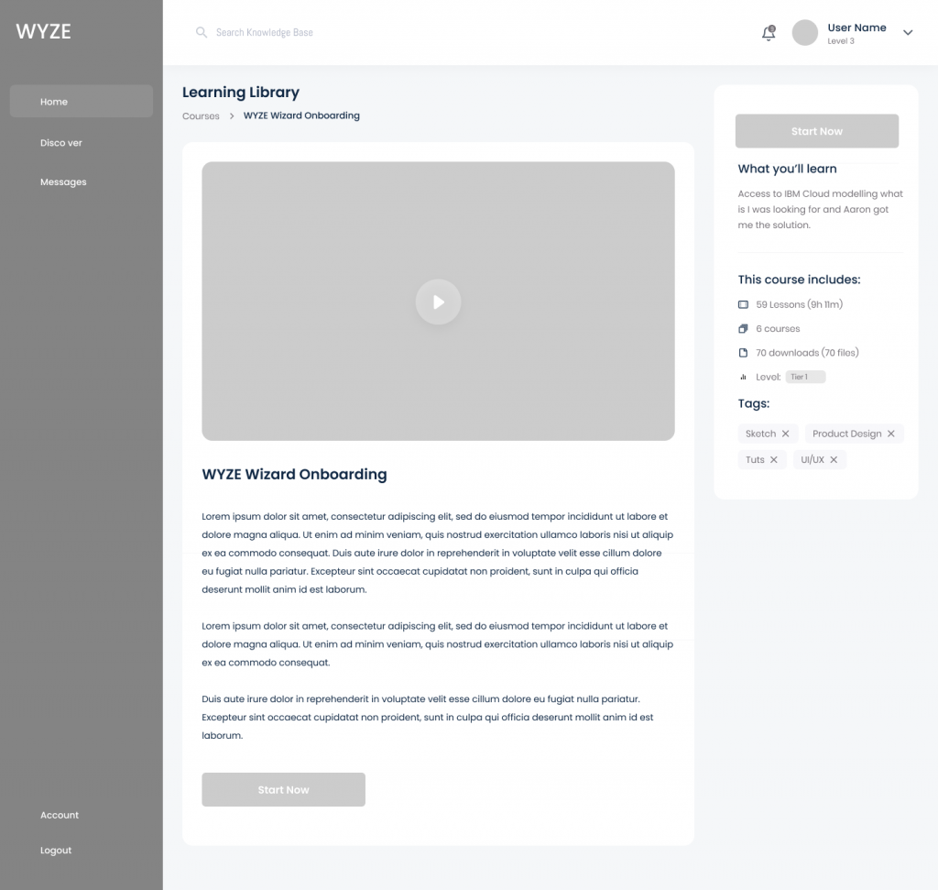Remove the Tuts tag

[773, 459]
